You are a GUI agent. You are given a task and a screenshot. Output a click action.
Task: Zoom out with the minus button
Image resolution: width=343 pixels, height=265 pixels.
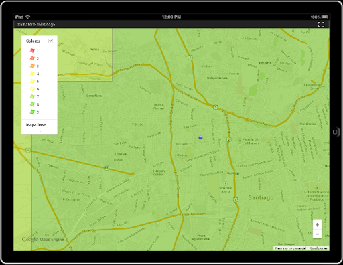click(317, 234)
